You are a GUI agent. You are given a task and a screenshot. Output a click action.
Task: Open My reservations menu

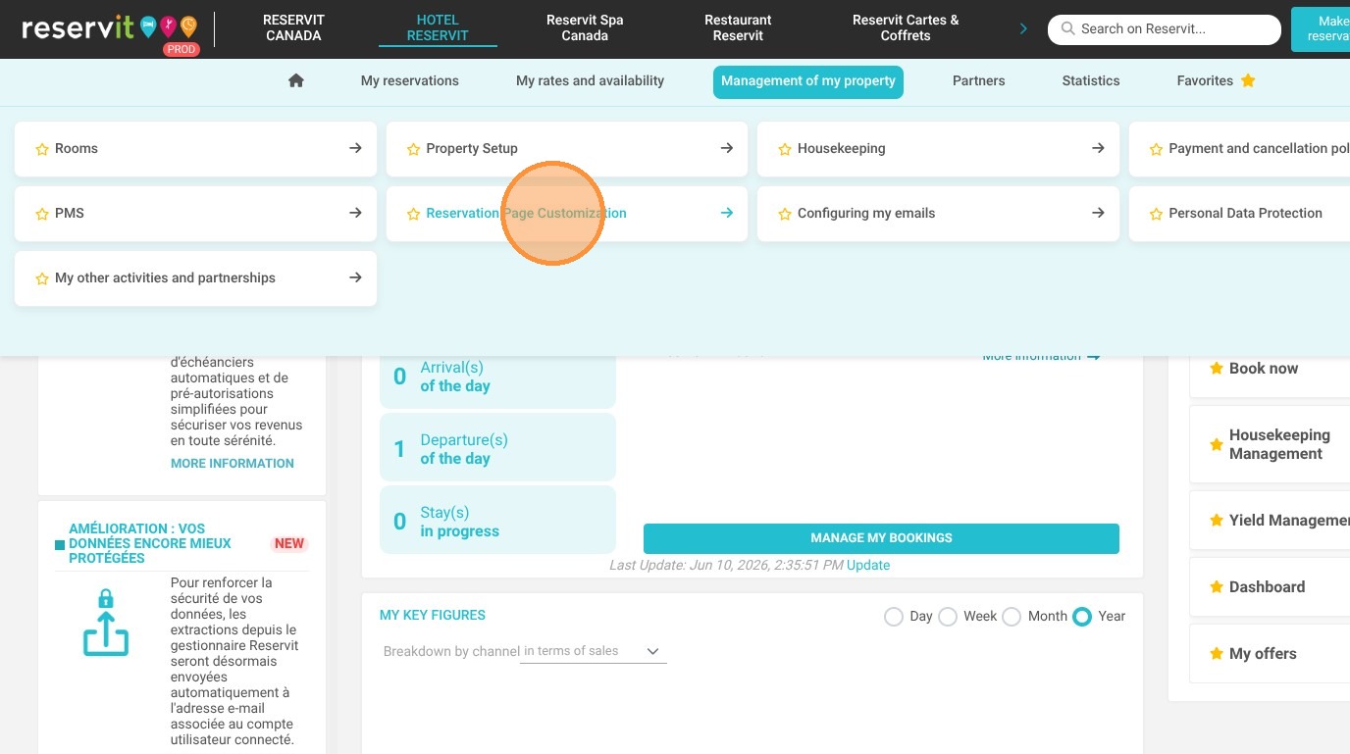410,81
